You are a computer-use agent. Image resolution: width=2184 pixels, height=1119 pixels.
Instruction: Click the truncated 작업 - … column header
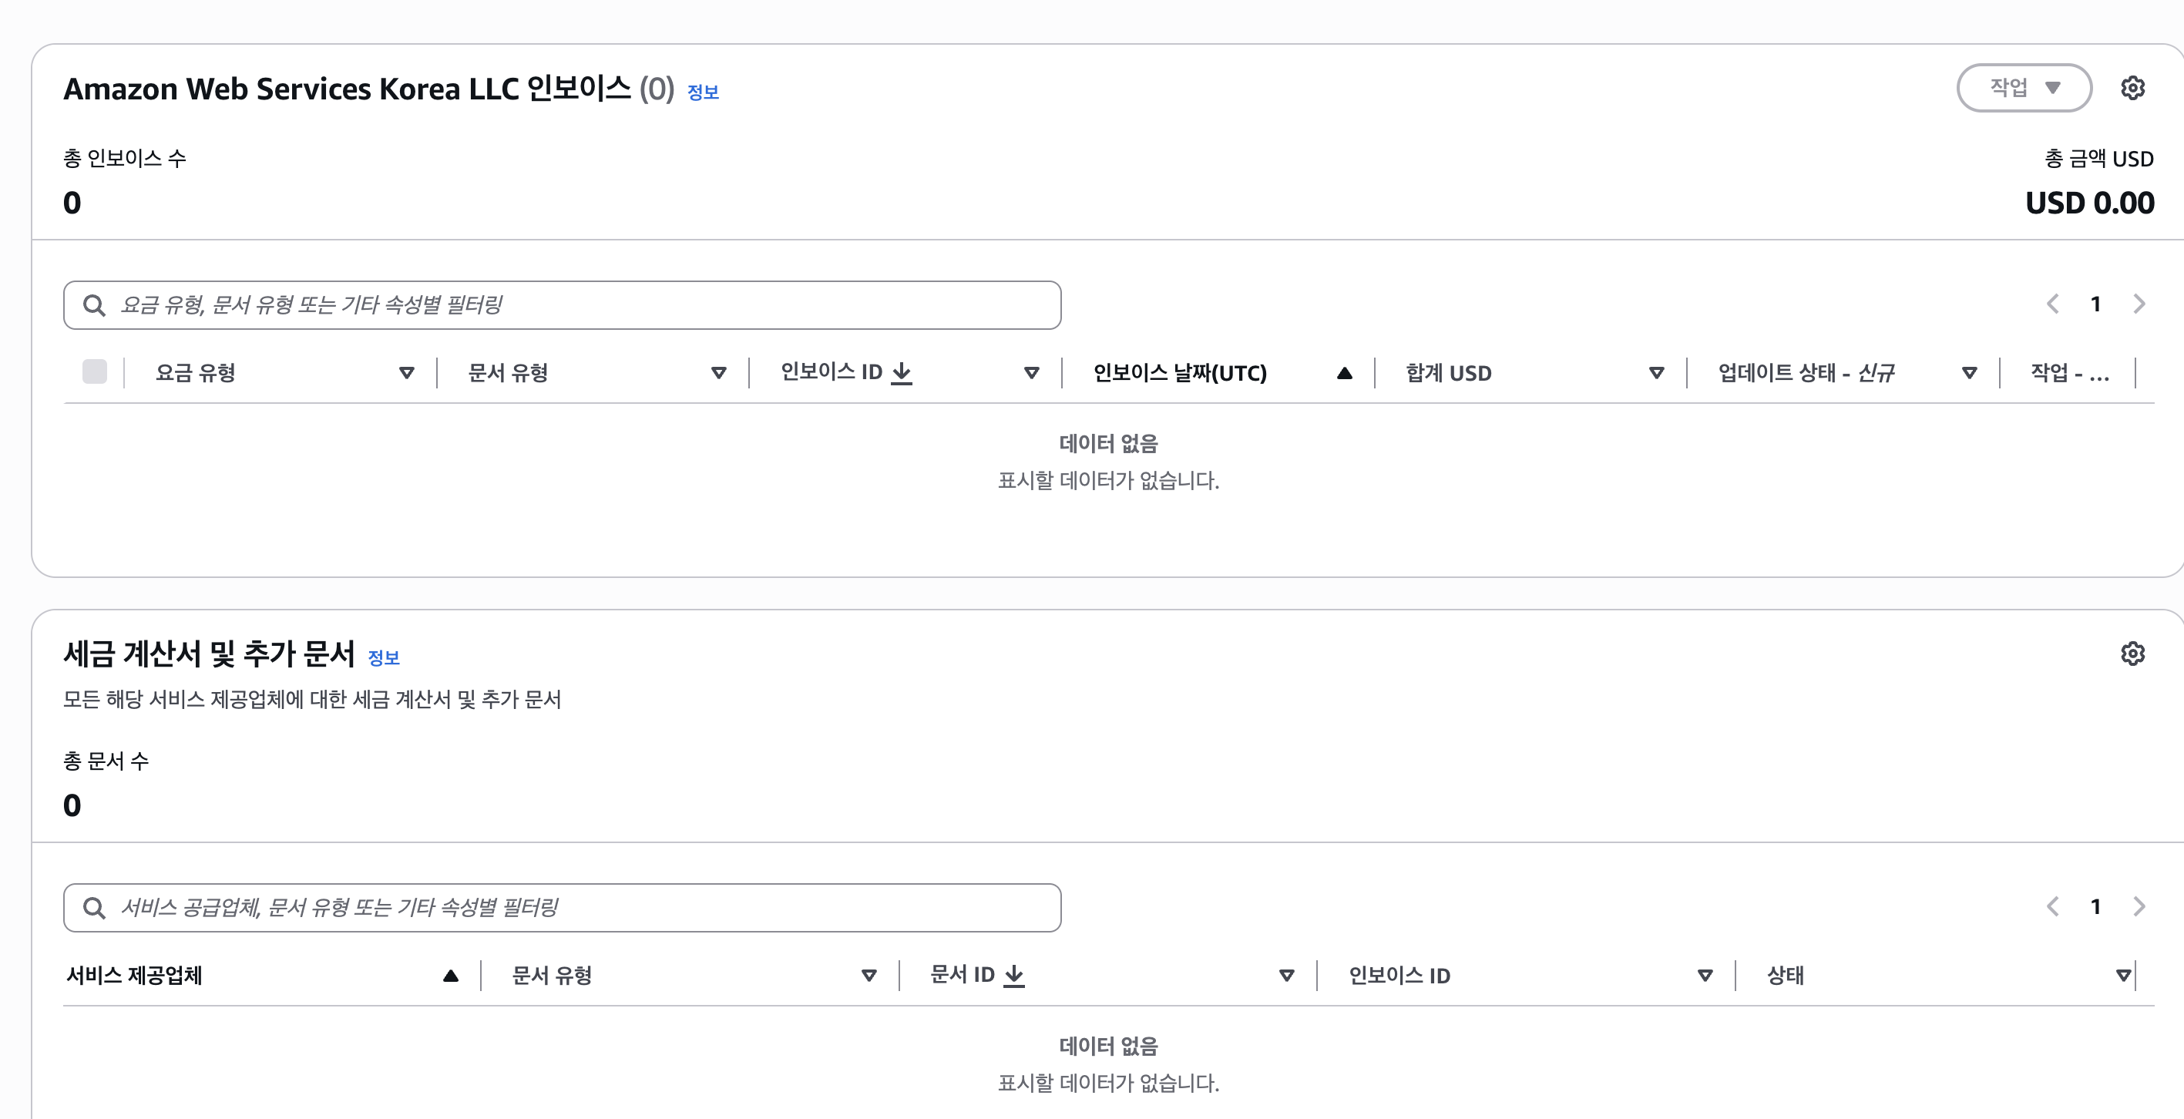2071,373
